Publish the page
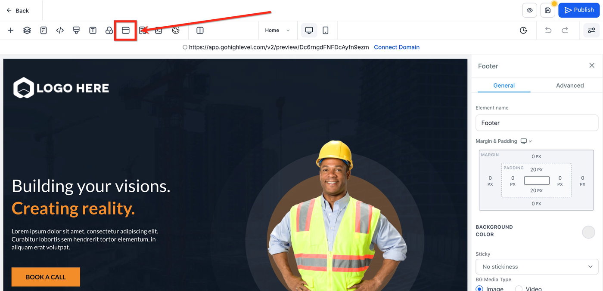This screenshot has width=603, height=291. tap(579, 10)
